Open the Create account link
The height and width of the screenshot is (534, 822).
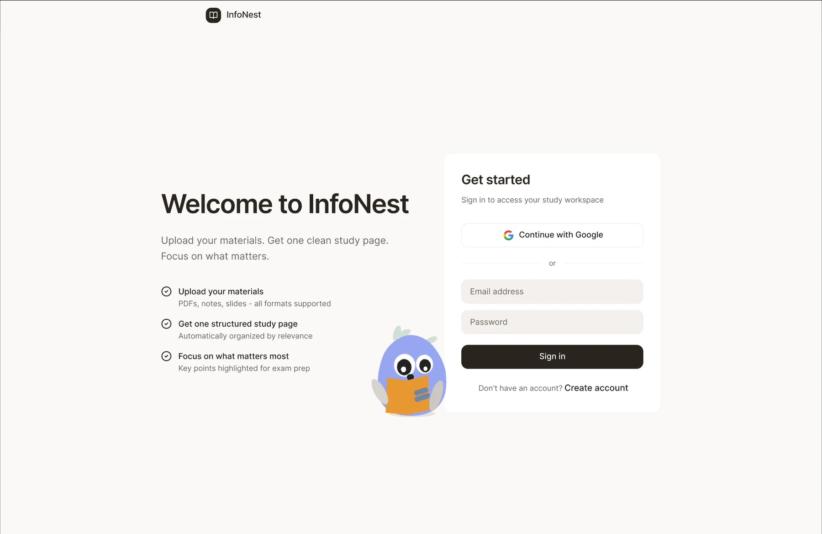coord(596,388)
